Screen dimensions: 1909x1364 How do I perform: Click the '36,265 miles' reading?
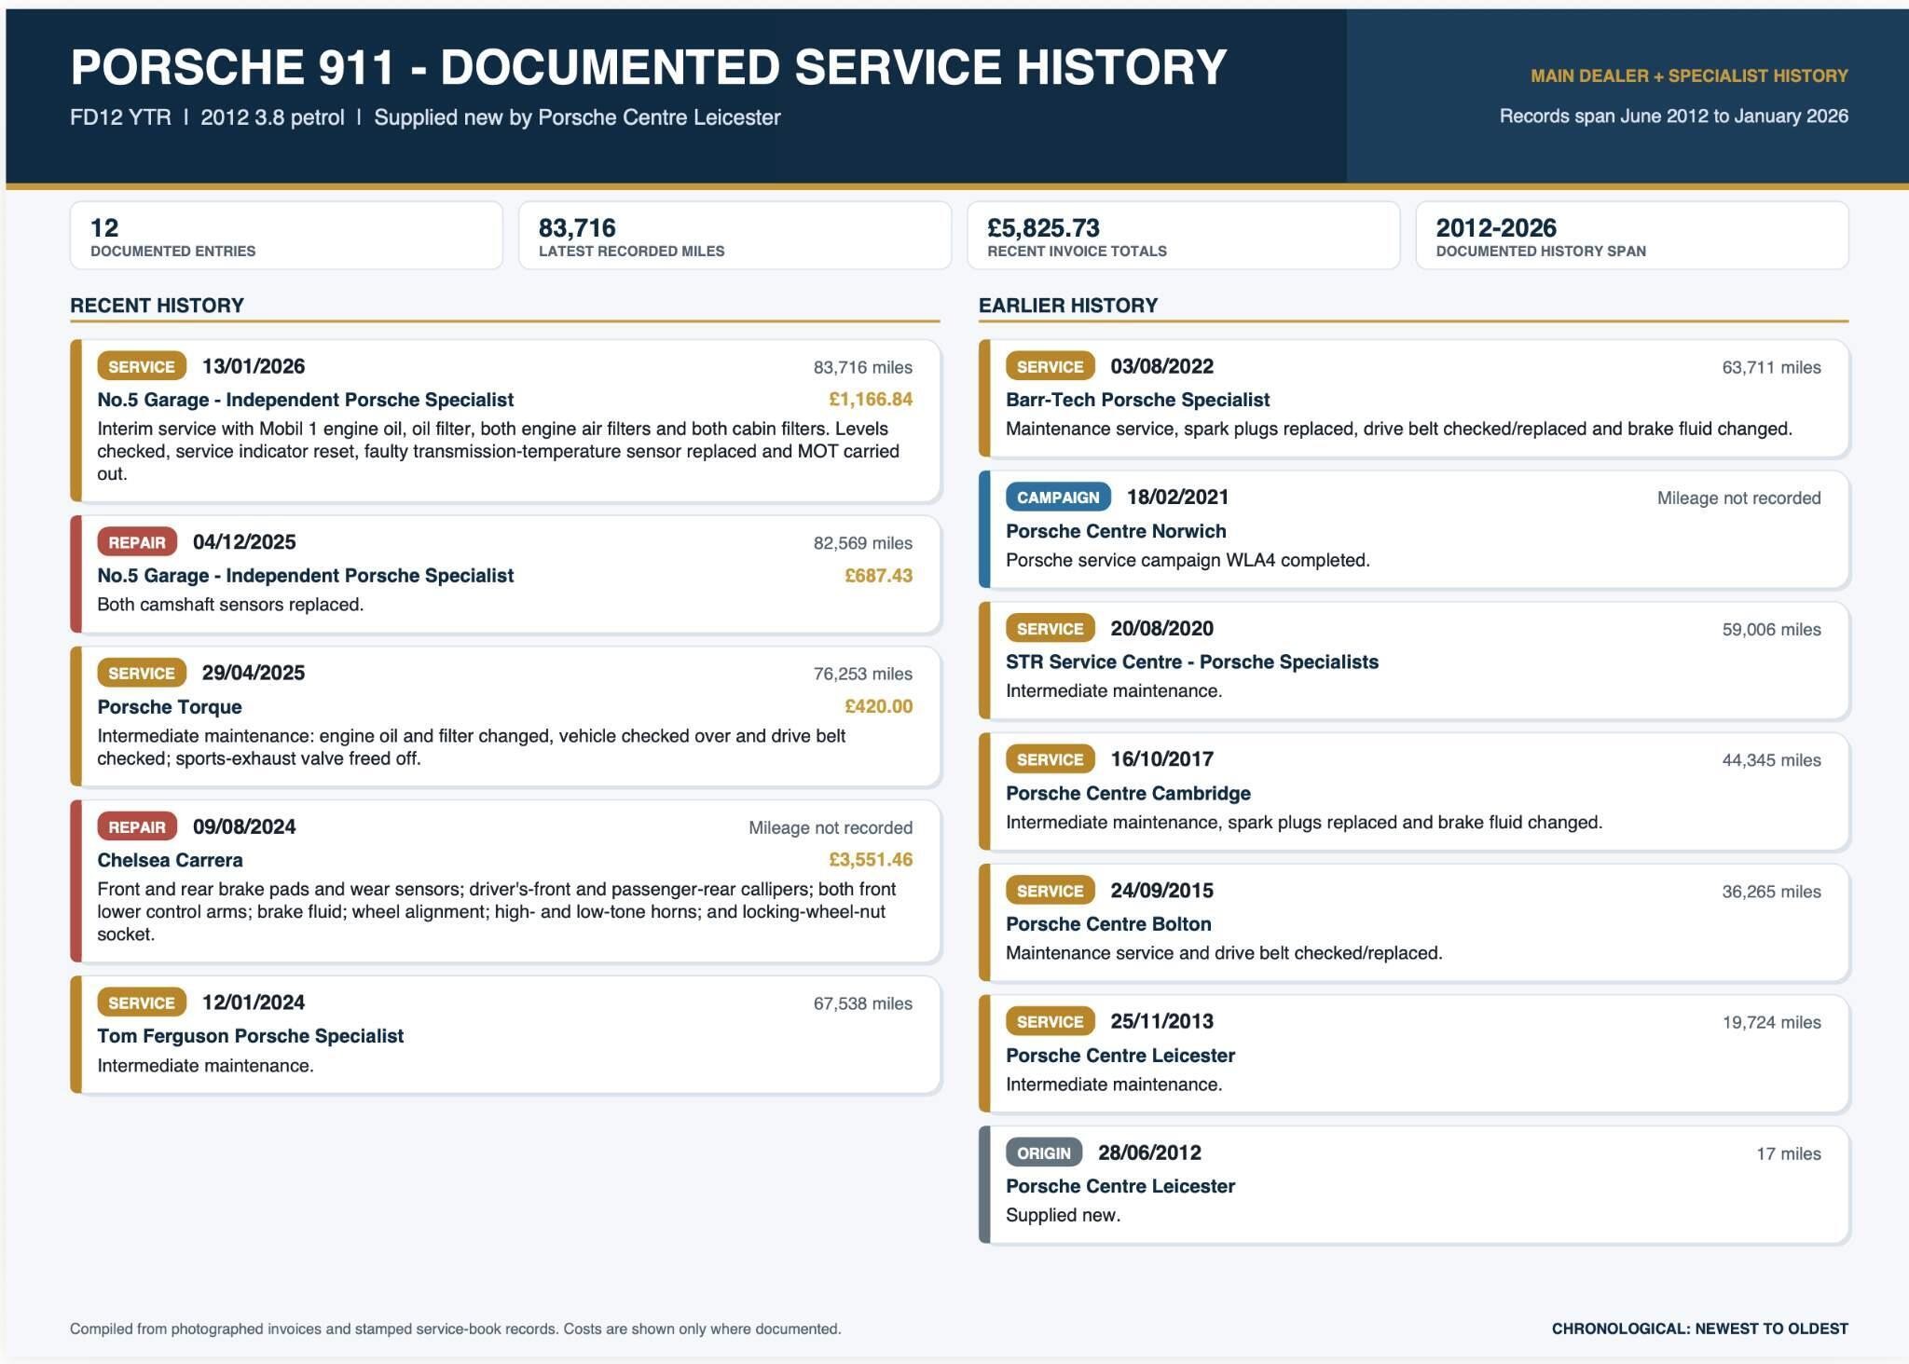[1772, 892]
